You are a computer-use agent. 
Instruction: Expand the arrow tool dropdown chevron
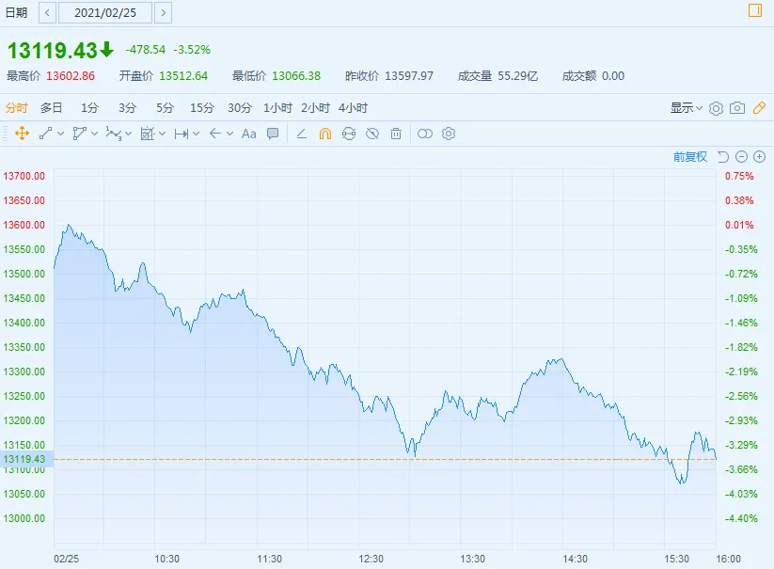tap(229, 134)
